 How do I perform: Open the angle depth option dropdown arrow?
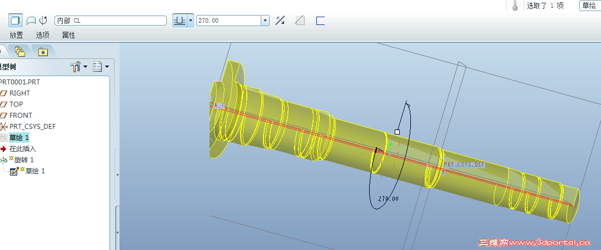[190, 21]
